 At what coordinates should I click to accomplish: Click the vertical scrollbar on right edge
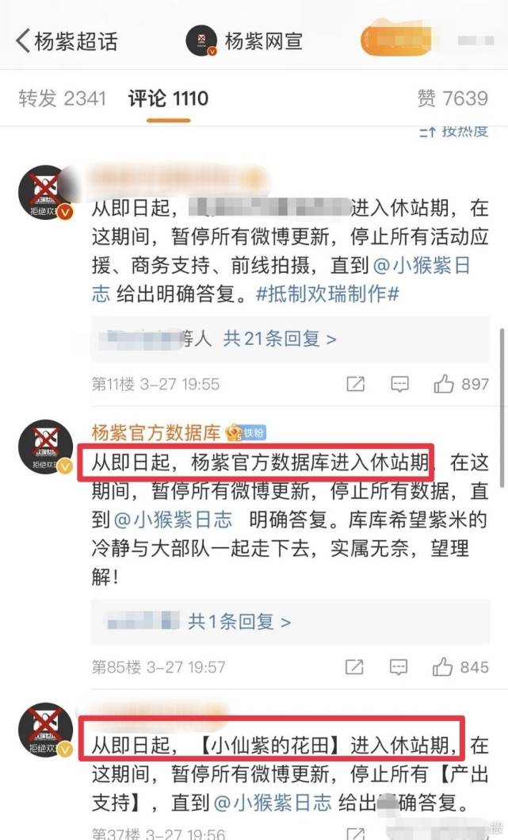(x=502, y=407)
